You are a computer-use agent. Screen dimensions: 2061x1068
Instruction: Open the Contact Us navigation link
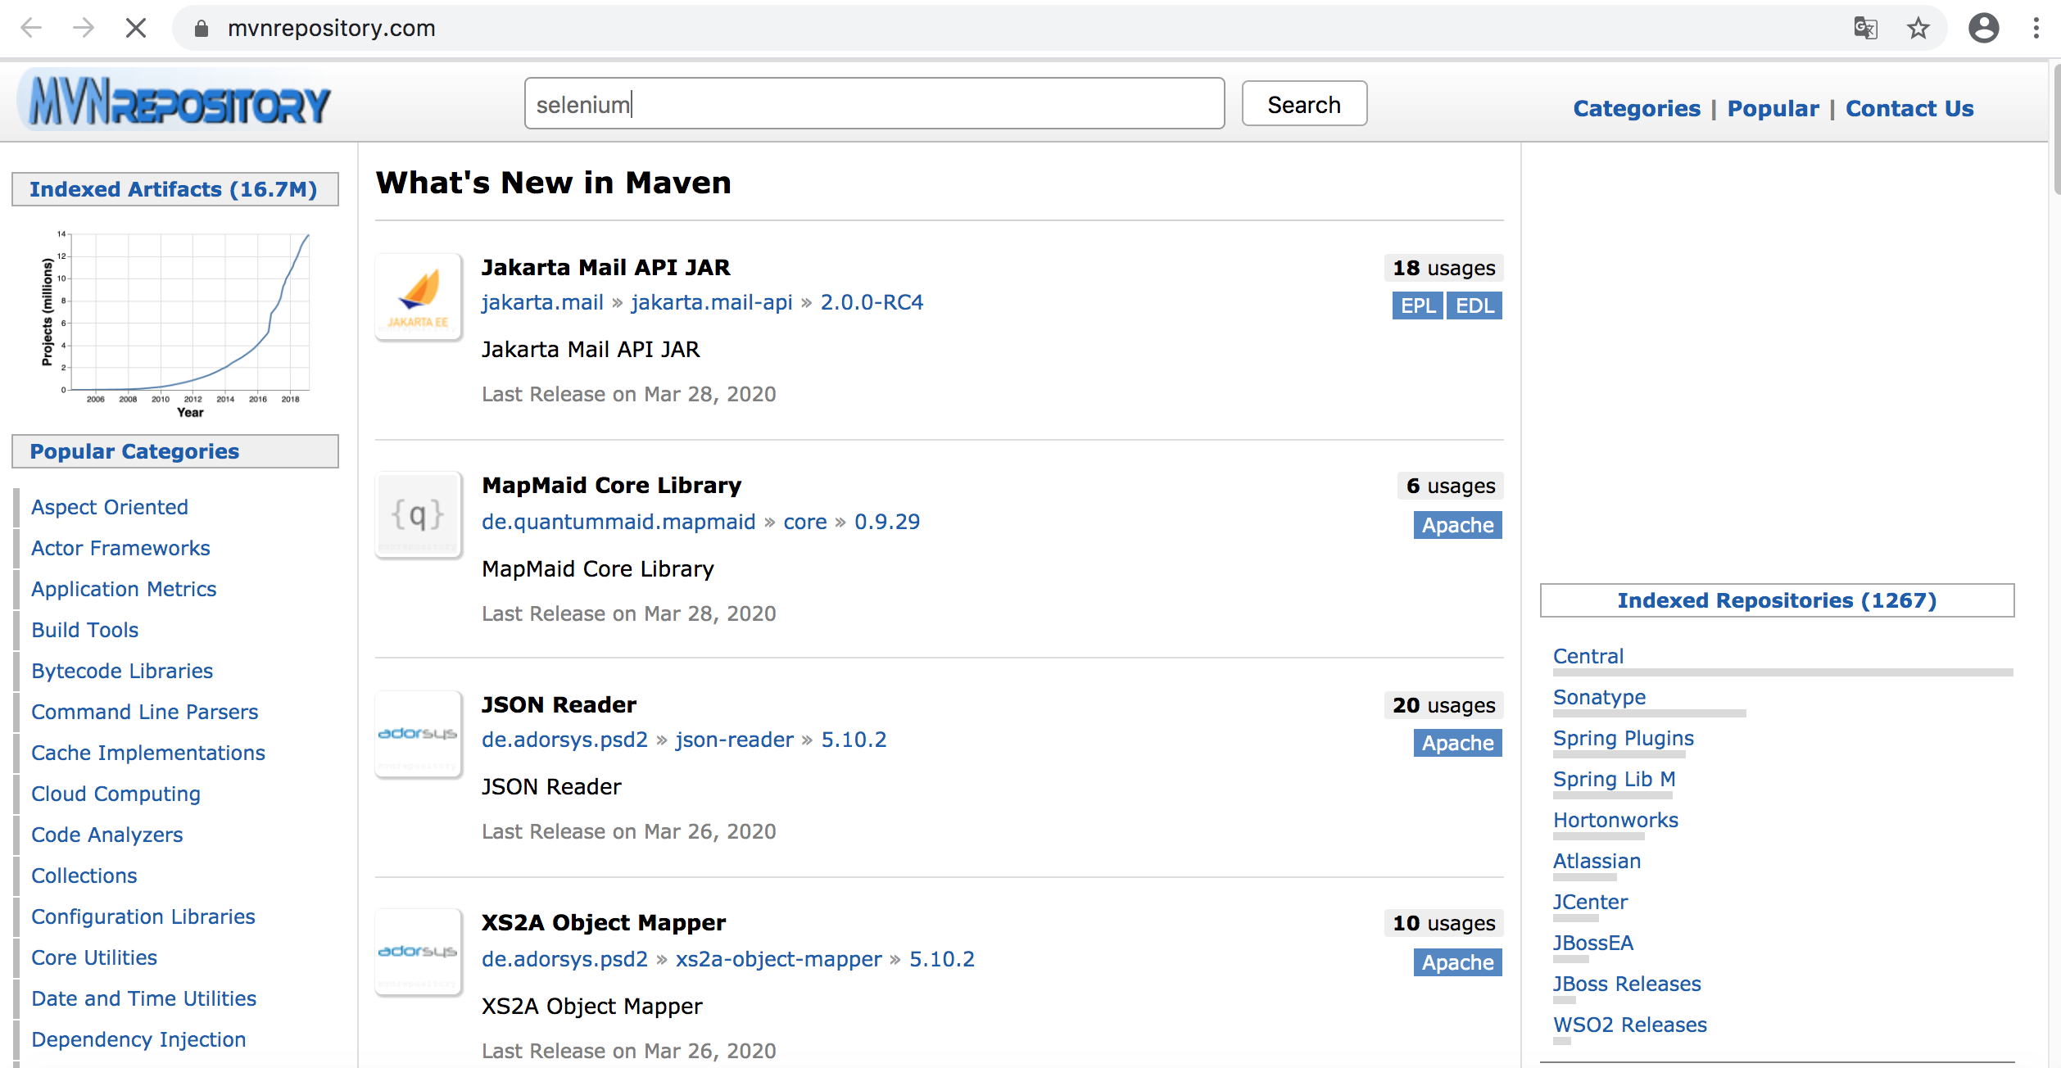point(1909,108)
